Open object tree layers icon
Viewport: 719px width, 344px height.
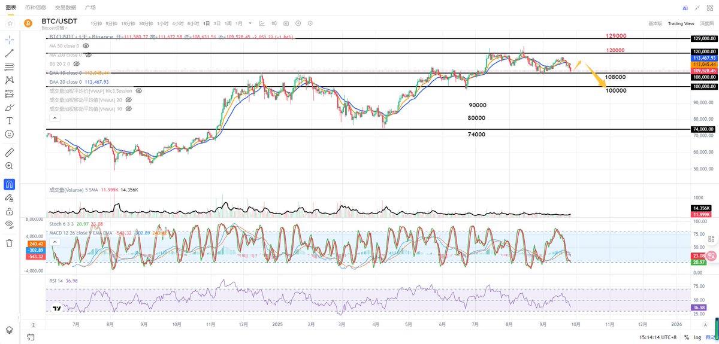tap(10, 330)
